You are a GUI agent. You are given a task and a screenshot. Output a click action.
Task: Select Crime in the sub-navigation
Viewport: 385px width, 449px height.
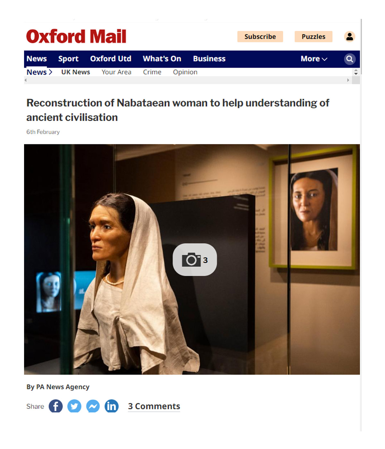(152, 72)
